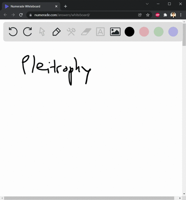Open the Chrome profile avatar
186x200 pixels.
click(x=173, y=15)
